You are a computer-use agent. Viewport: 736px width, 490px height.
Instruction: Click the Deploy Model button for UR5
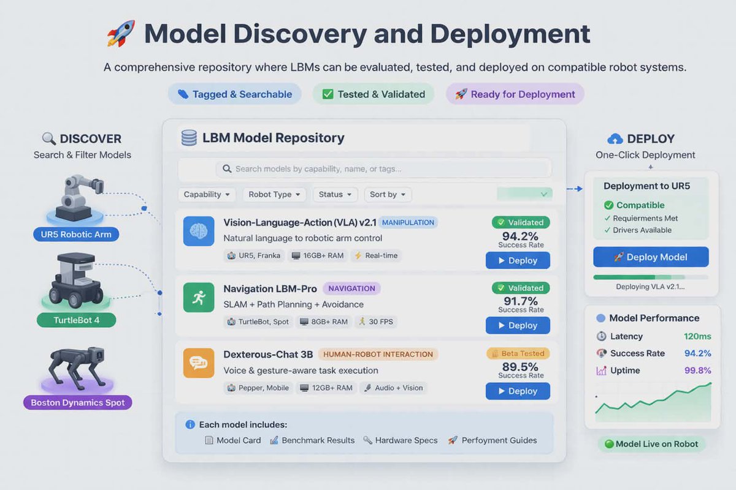tap(651, 257)
